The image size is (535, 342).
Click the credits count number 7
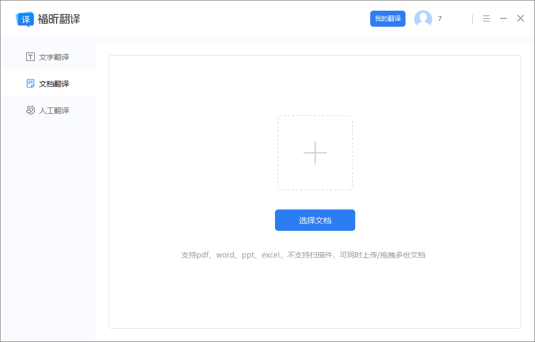point(440,18)
